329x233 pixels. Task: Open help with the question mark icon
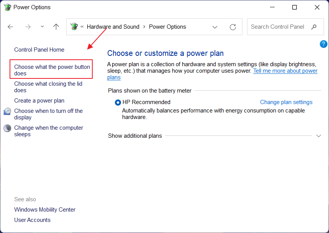[323, 44]
